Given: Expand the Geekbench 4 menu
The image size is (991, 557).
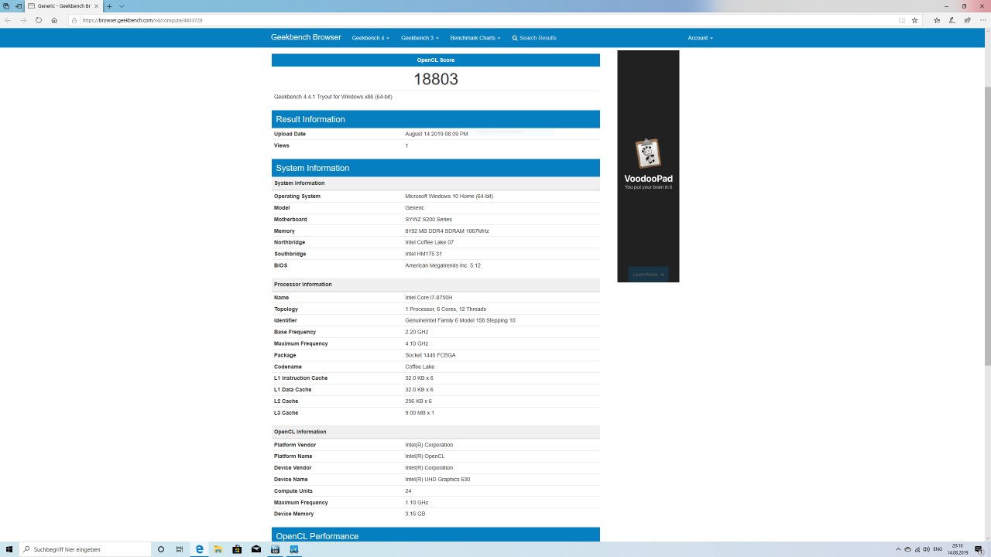Looking at the screenshot, I should coord(370,38).
